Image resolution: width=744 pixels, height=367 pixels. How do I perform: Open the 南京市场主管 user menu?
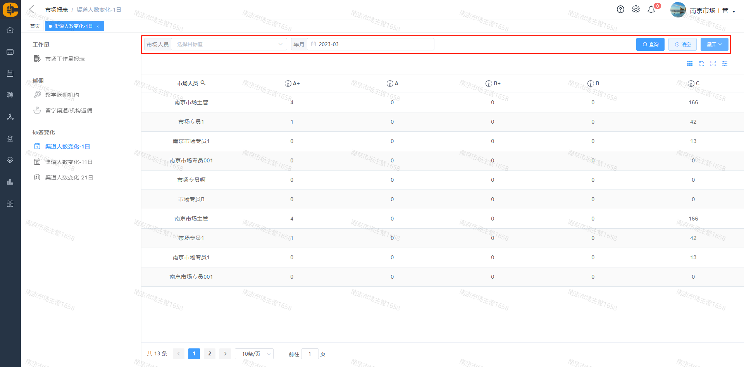click(711, 11)
